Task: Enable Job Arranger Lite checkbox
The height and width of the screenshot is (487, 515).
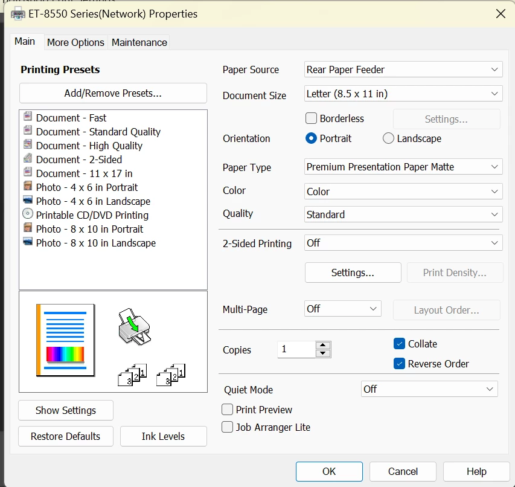Action: point(227,427)
